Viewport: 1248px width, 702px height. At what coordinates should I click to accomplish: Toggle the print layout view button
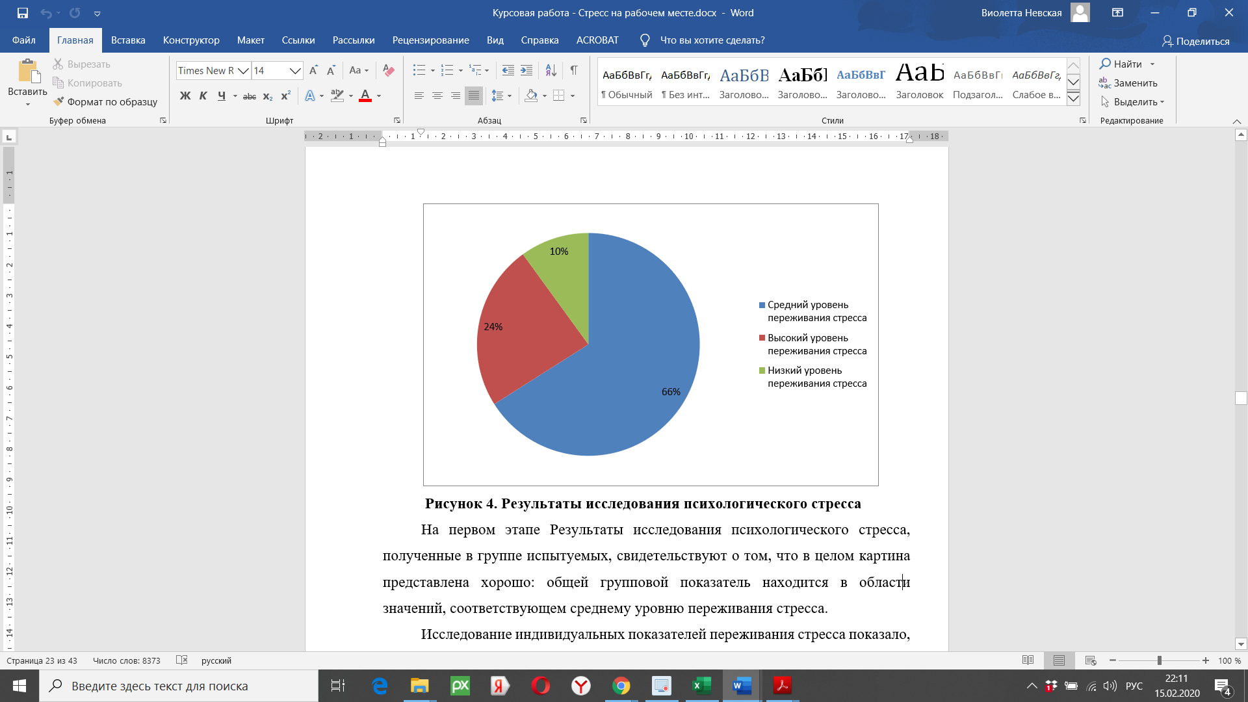pyautogui.click(x=1059, y=660)
